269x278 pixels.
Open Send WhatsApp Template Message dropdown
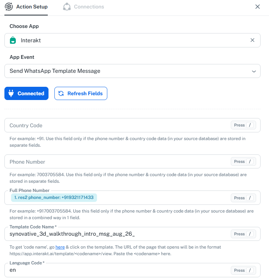pyautogui.click(x=132, y=71)
